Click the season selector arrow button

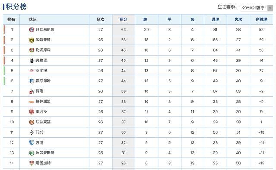[270, 8]
